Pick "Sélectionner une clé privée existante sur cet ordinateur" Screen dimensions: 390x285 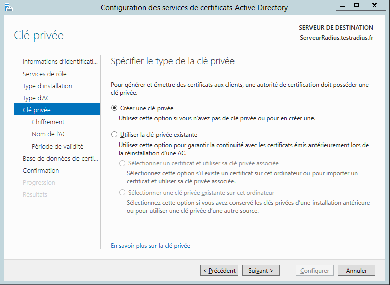point(122,193)
